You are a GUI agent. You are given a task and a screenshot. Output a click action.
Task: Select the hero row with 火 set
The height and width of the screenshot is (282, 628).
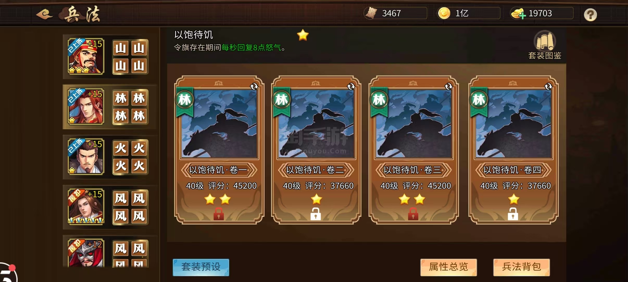tap(109, 157)
